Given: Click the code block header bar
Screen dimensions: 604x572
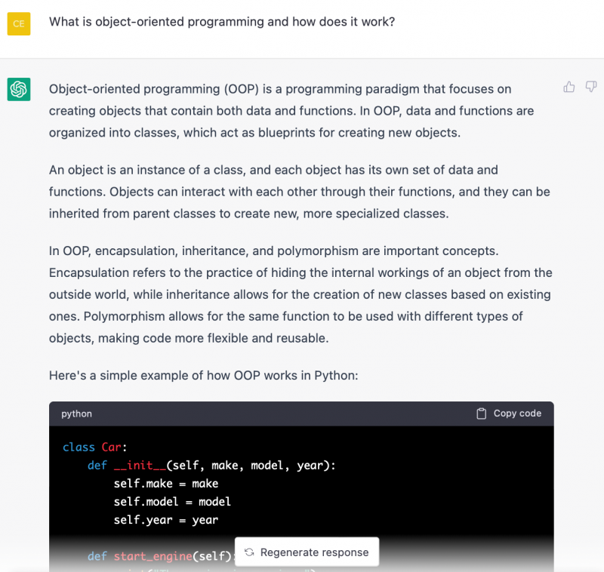Looking at the screenshot, I should [x=302, y=414].
